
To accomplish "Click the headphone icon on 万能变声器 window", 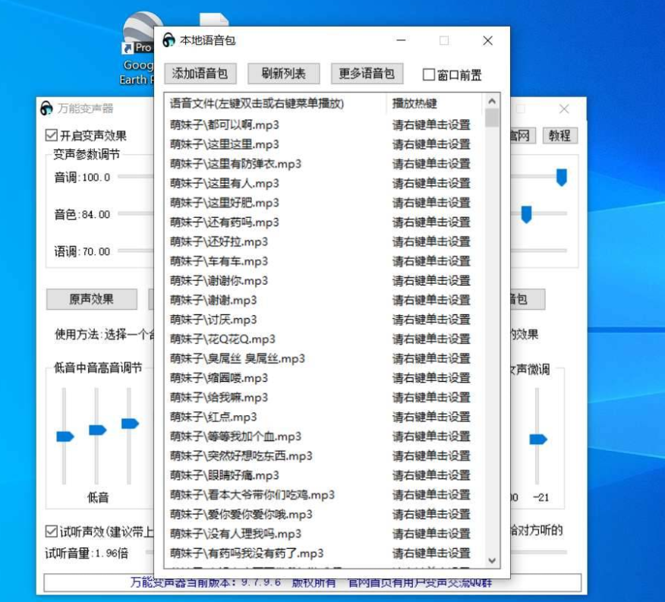I will (47, 108).
